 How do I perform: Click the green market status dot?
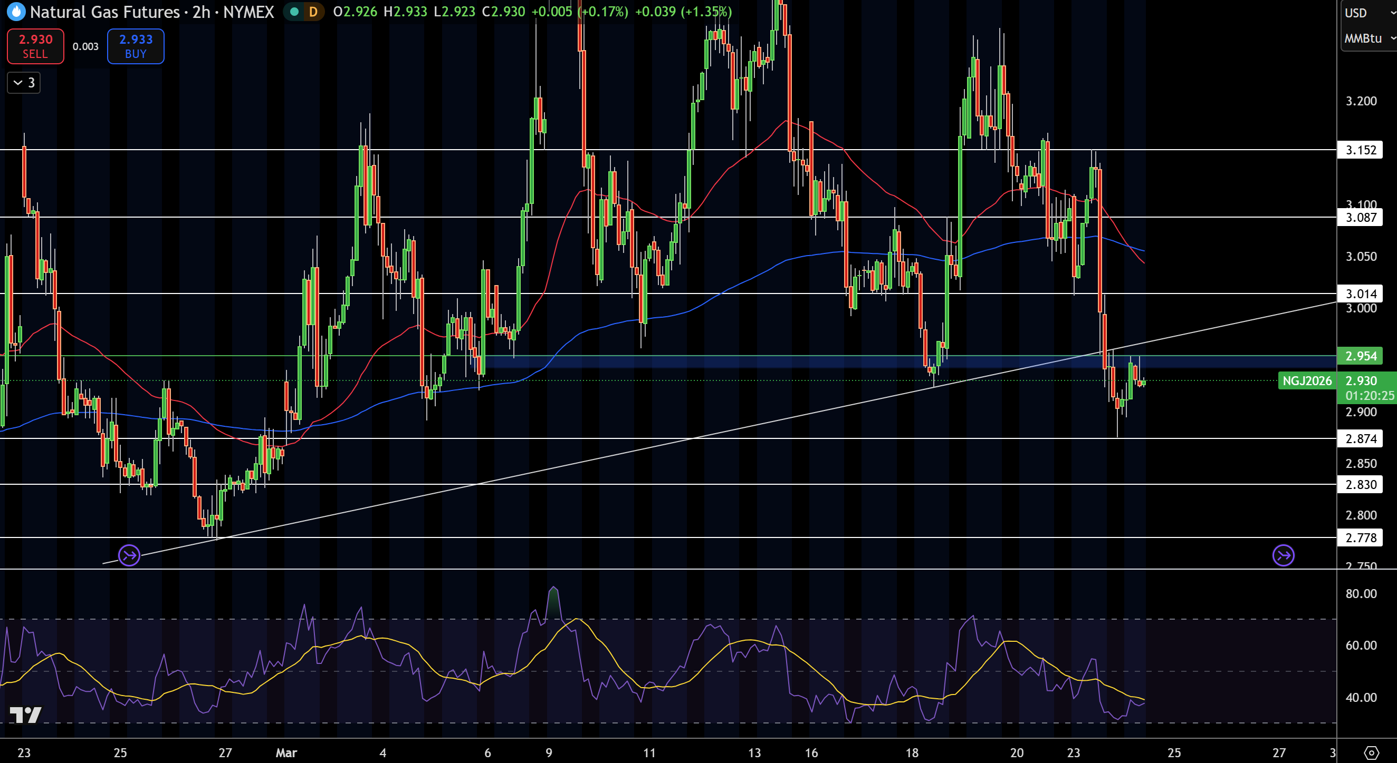point(294,12)
